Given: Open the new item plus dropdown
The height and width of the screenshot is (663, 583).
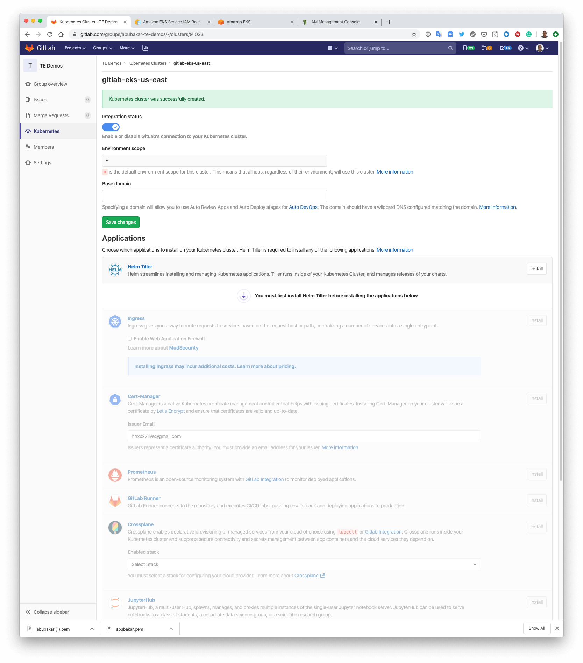Looking at the screenshot, I should 333,48.
